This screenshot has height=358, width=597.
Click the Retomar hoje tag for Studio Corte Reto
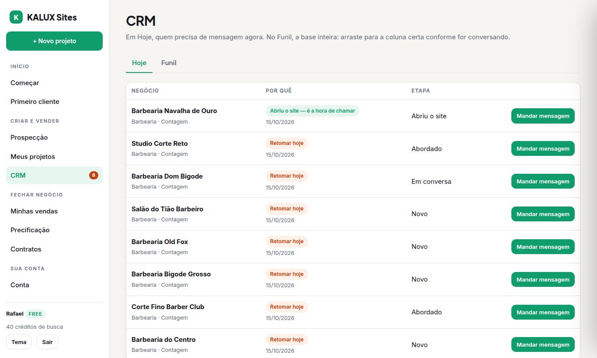tap(287, 143)
